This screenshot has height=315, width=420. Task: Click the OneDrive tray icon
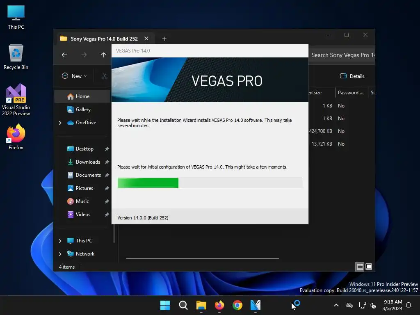pos(349,305)
